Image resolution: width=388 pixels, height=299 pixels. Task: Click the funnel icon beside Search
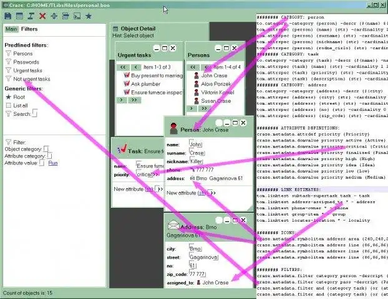(8, 113)
